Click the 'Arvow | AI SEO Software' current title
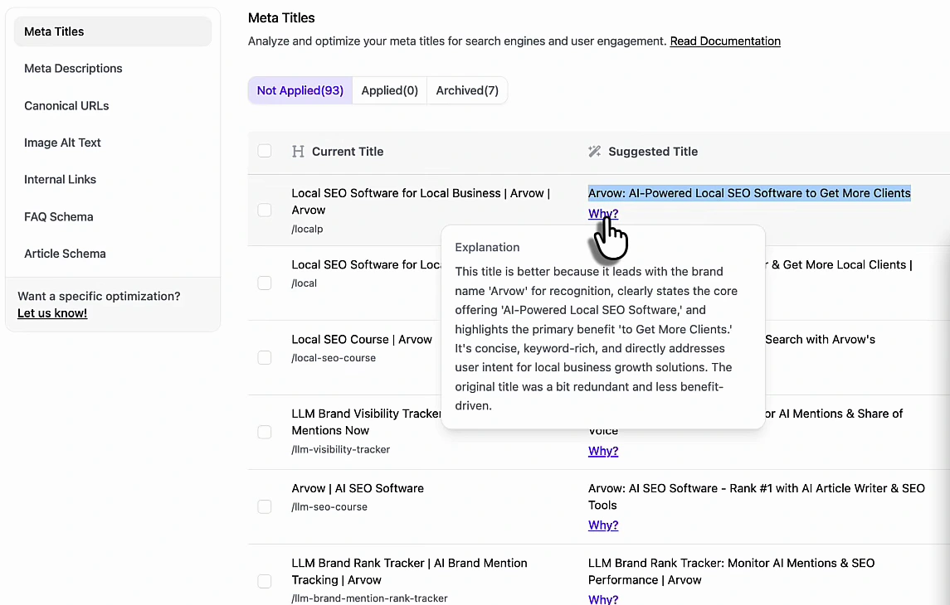Screen dimensions: 950x605 (358, 488)
